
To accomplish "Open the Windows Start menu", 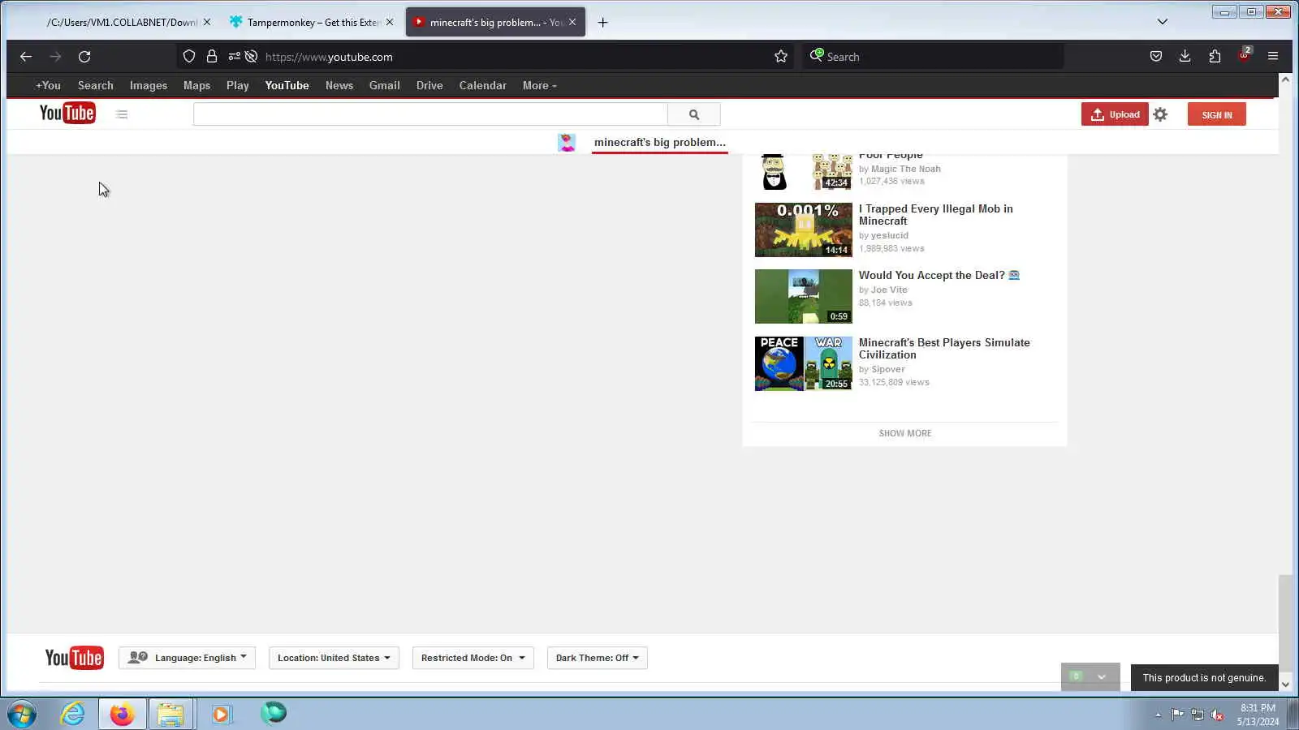I will [22, 715].
